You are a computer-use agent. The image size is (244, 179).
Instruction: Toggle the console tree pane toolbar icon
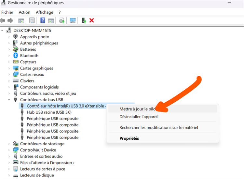click(x=21, y=20)
